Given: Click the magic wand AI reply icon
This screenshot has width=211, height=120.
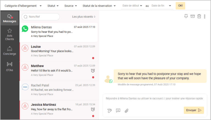Looking at the screenshot, I should 109,110.
